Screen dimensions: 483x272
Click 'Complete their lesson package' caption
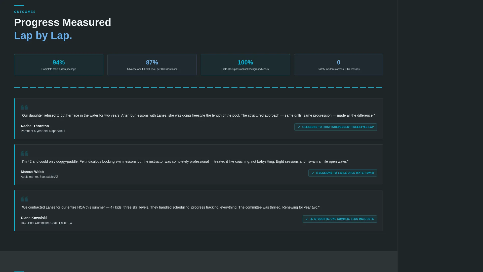coord(59,69)
